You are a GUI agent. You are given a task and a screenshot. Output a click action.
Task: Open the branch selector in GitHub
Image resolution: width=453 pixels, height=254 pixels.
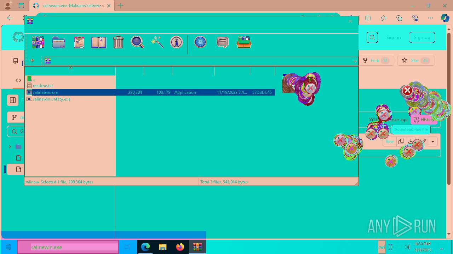pyautogui.click(x=16, y=117)
